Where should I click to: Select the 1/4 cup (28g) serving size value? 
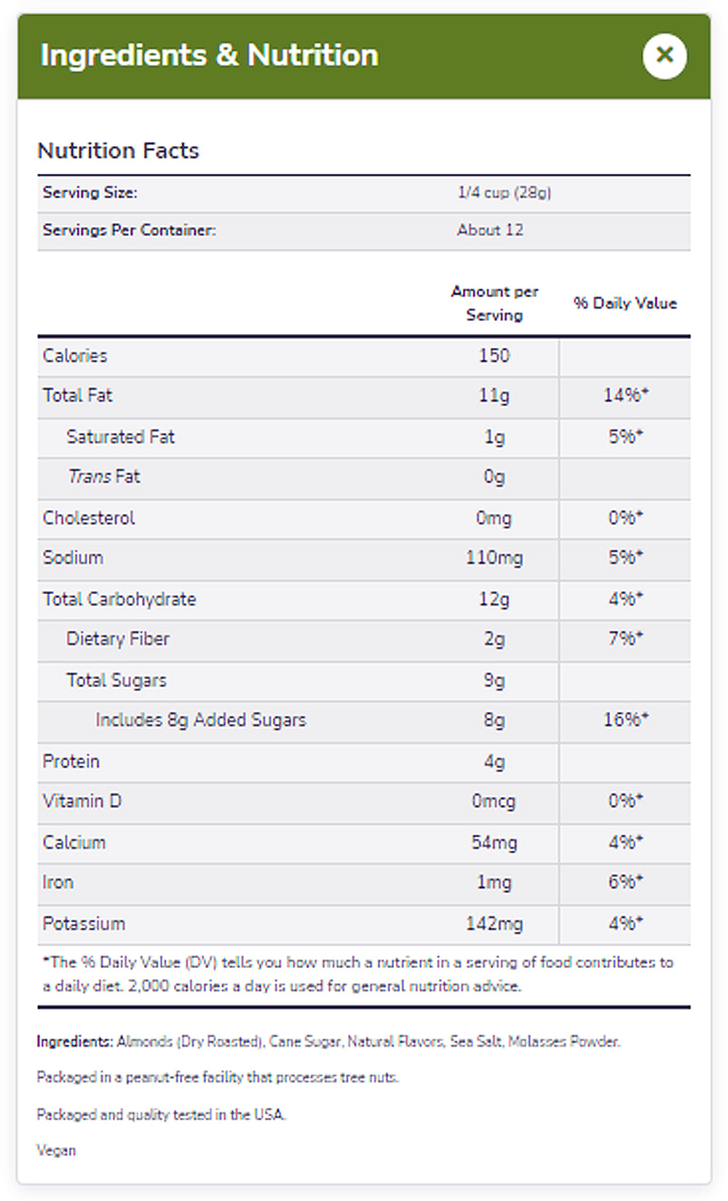click(x=504, y=193)
